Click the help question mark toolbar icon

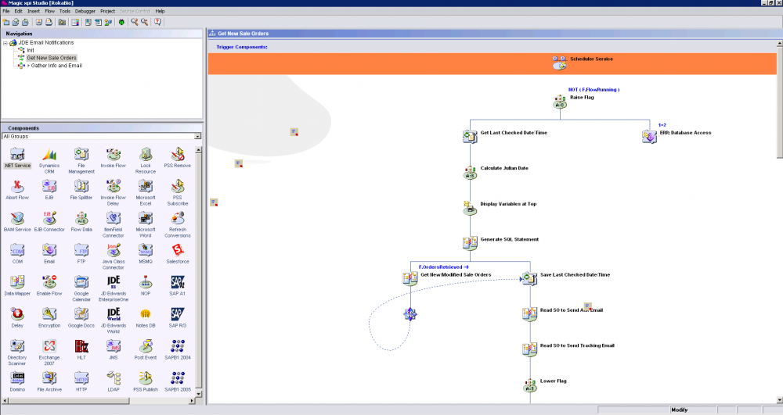157,22
